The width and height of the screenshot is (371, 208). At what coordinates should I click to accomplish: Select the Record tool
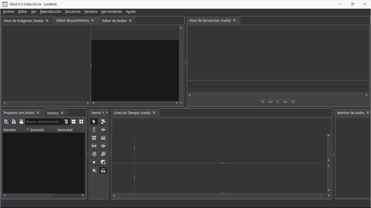click(94, 162)
